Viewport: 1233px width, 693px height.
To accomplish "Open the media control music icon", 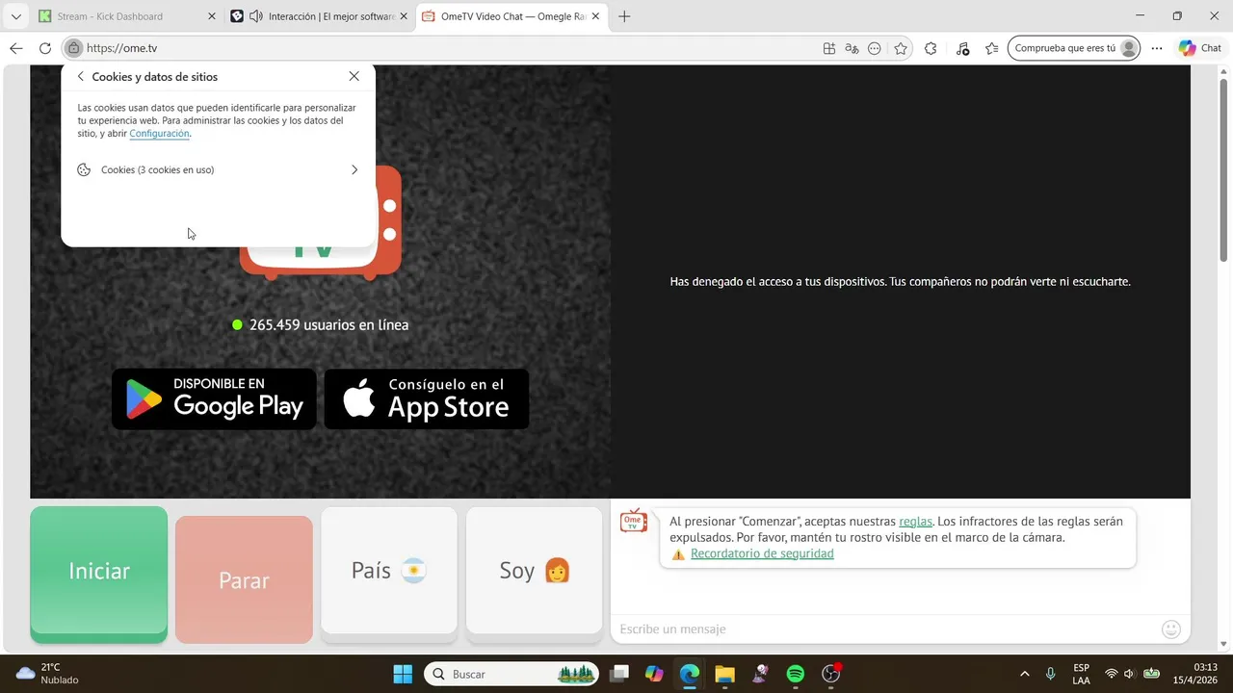I will [x=962, y=48].
